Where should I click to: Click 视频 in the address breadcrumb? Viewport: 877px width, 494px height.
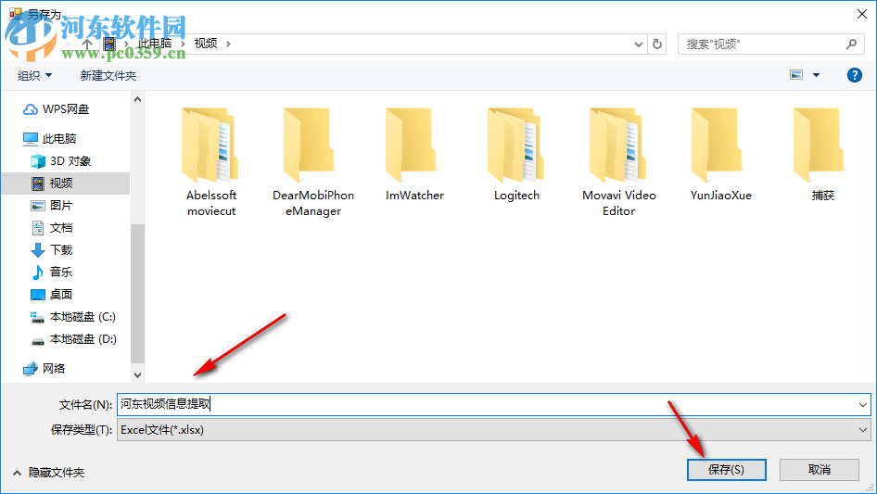pos(205,44)
